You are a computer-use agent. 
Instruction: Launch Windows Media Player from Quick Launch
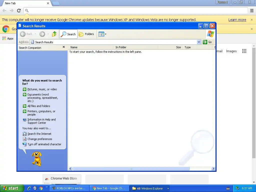click(35, 188)
